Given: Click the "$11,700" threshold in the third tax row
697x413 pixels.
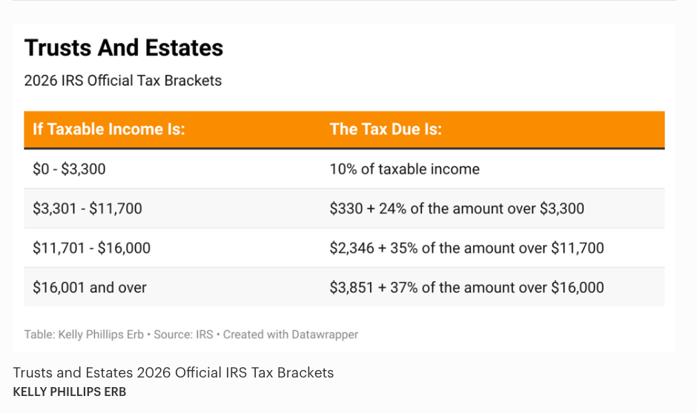Looking at the screenshot, I should click(x=578, y=248).
